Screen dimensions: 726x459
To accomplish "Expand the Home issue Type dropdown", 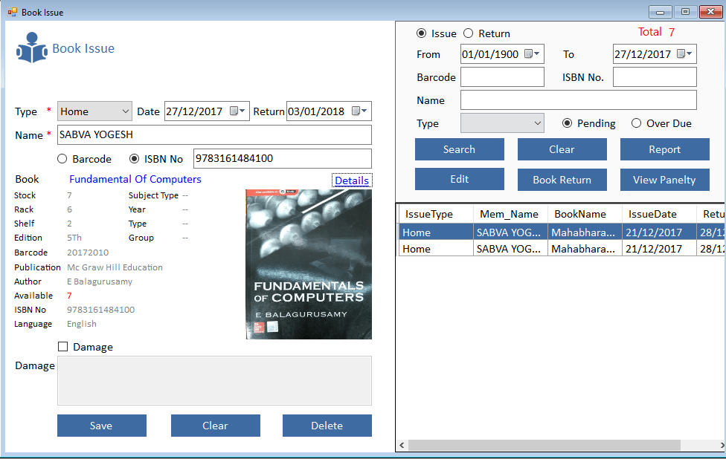I will (123, 111).
